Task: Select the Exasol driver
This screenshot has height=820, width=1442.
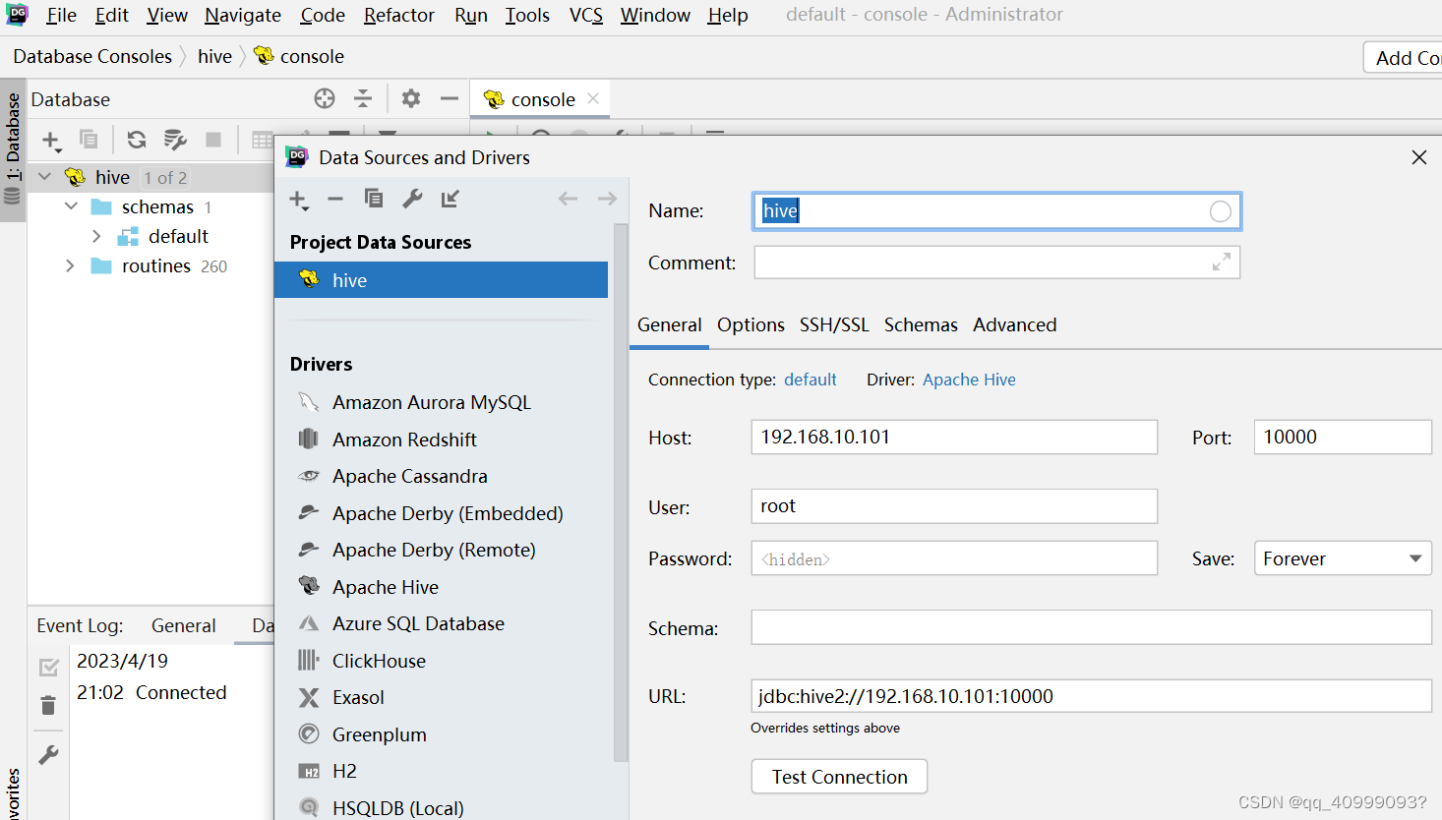Action: pos(358,697)
